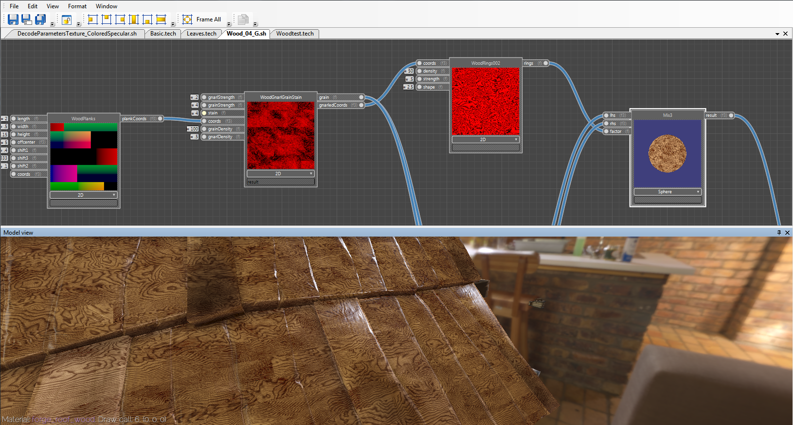Align selected nodes to left icon
The width and height of the screenshot is (793, 425).
(x=93, y=19)
